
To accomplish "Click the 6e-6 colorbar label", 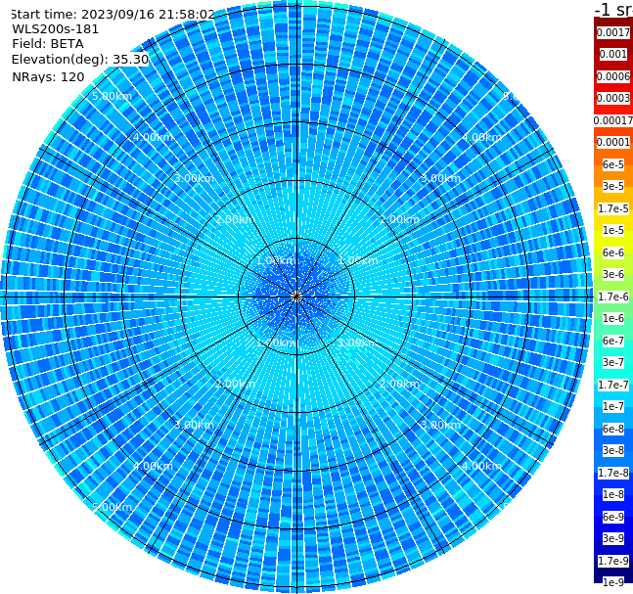I will (x=613, y=252).
